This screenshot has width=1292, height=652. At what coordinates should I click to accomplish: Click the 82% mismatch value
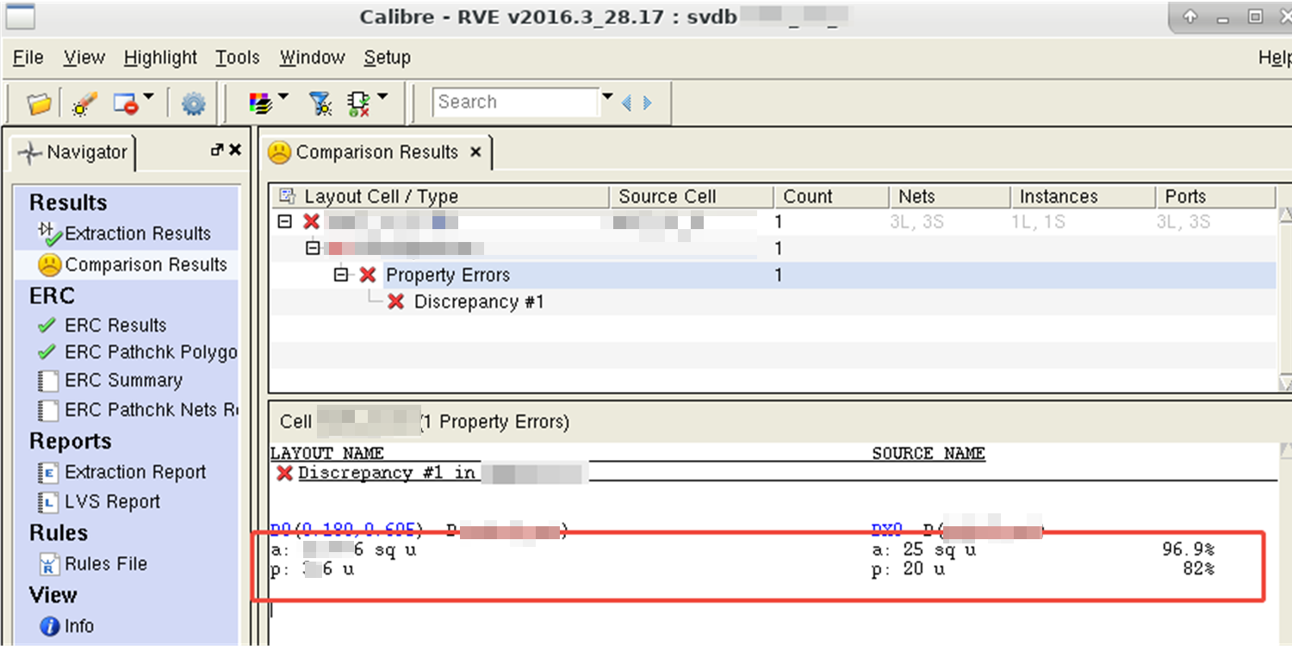(1199, 569)
